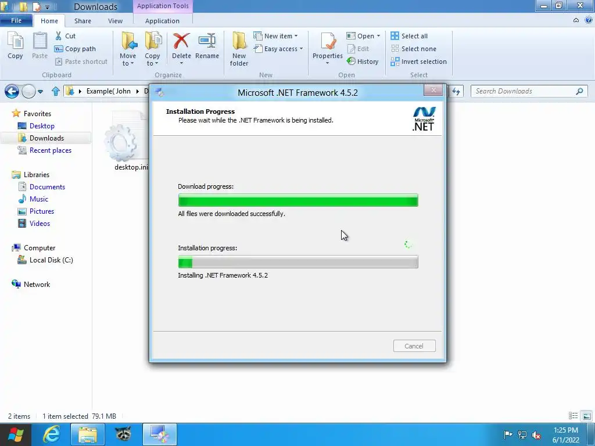This screenshot has height=446, width=595.
Task: Select the desktop.ini file
Action: 127,141
